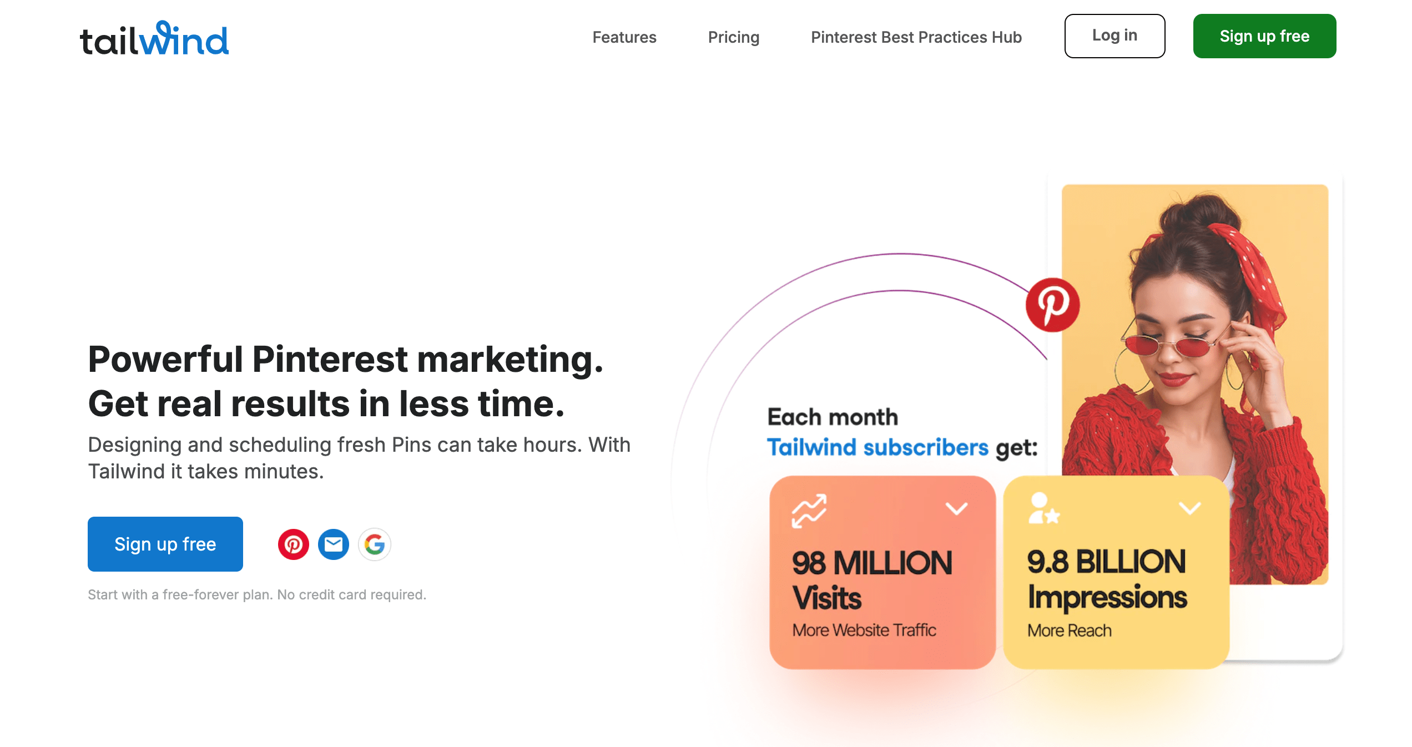Screen dimensions: 1412x747
Task: Click the large Pinterest logo badge on the circle
Action: (1052, 305)
